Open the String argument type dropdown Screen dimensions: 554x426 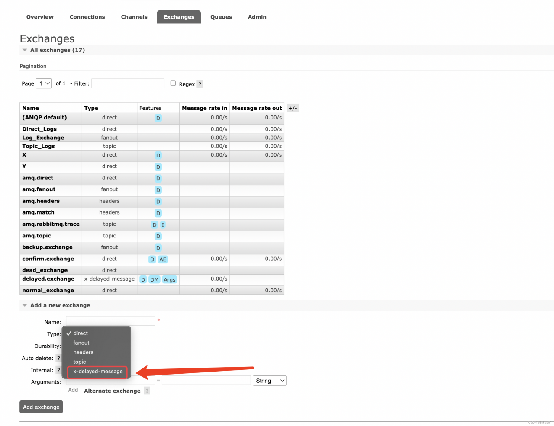[270, 381]
